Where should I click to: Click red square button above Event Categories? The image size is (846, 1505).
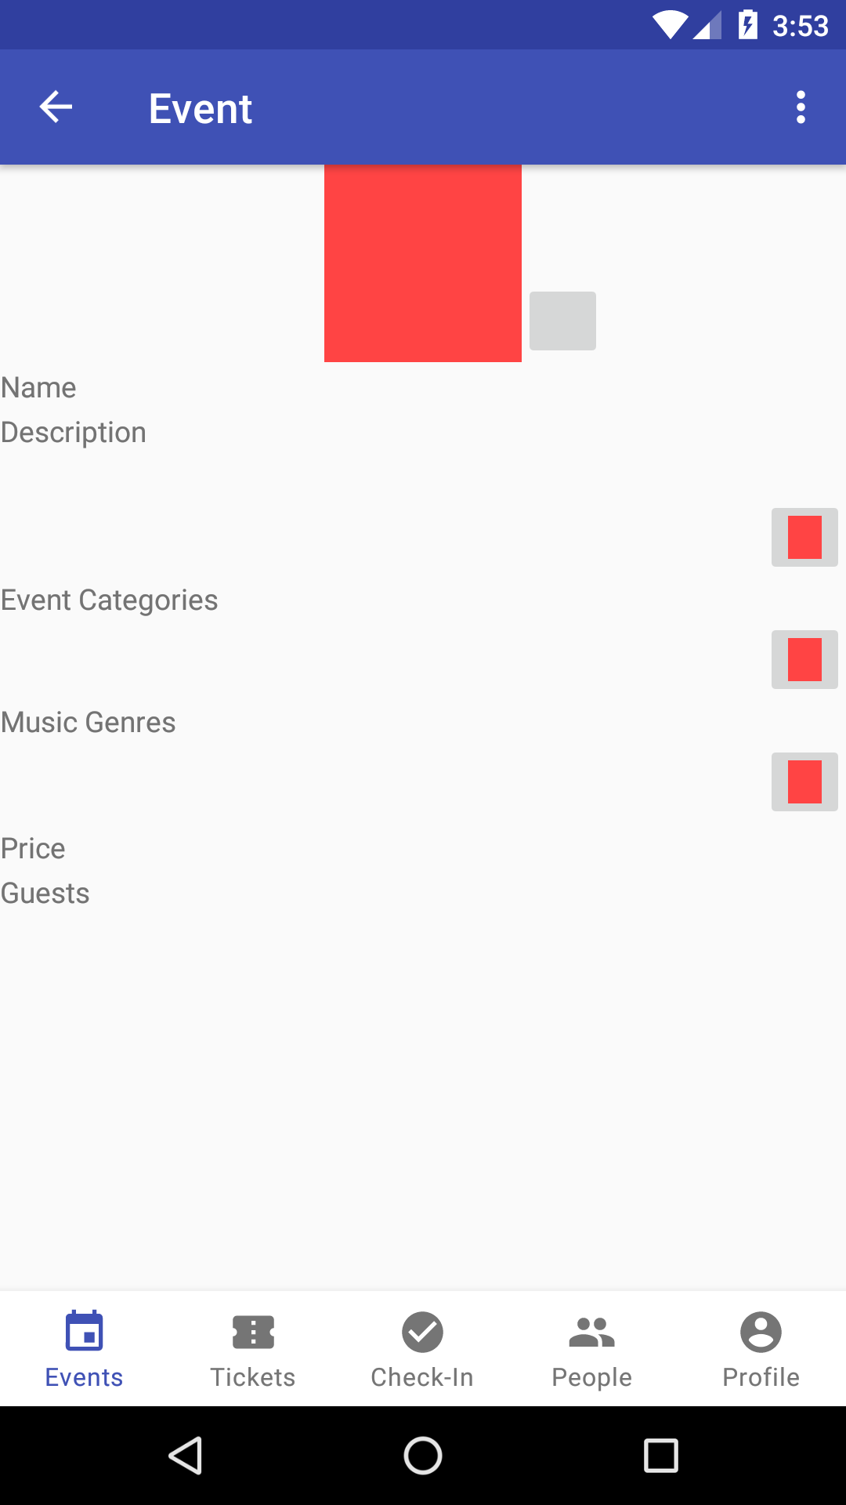[x=804, y=538]
